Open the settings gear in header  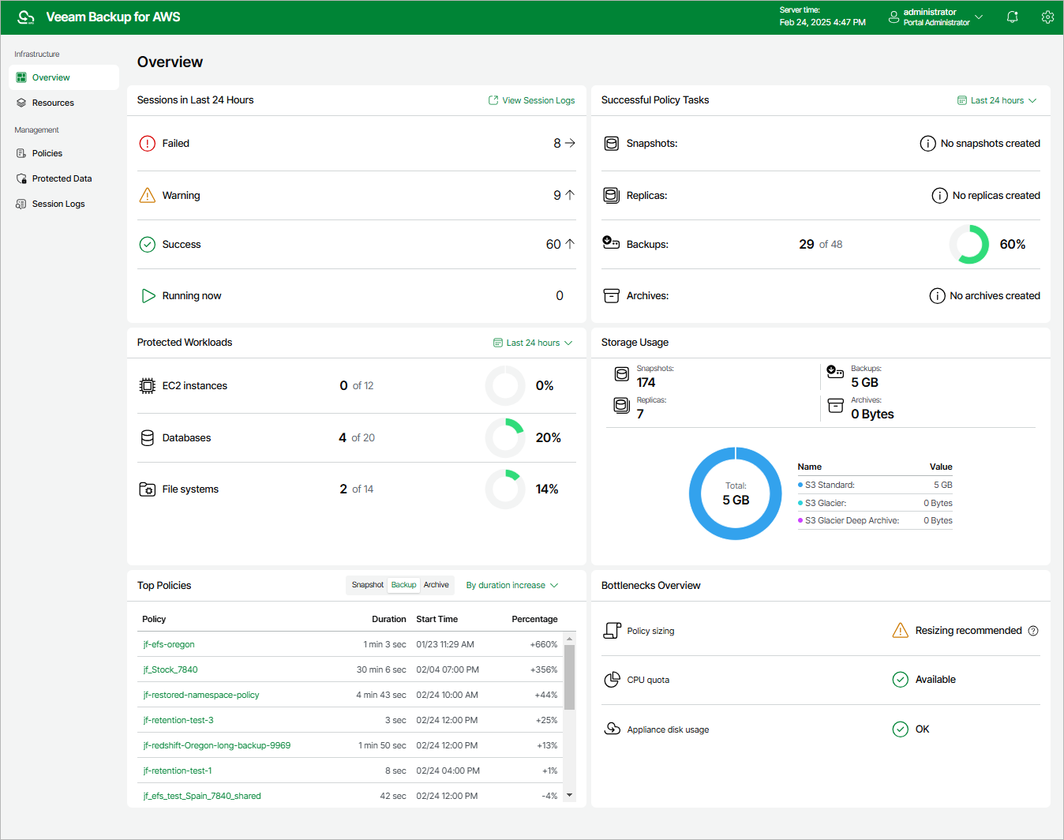pos(1047,17)
